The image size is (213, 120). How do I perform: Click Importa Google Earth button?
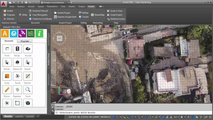tap(65, 17)
